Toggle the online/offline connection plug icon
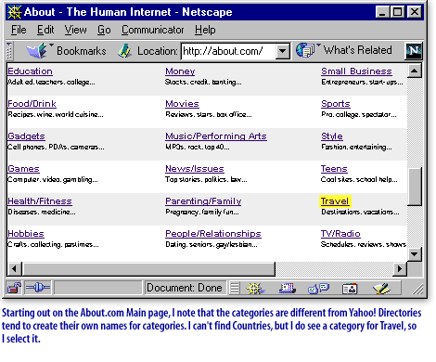Viewport: 436px width, 362px height. pos(38,288)
